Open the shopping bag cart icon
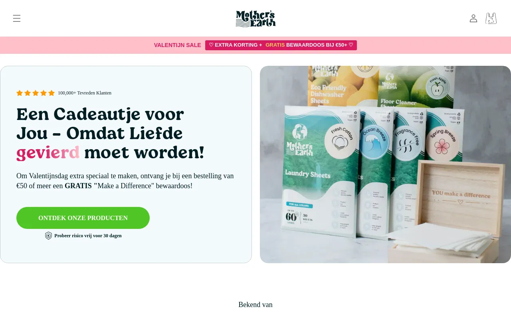The width and height of the screenshot is (511, 319). (x=491, y=18)
